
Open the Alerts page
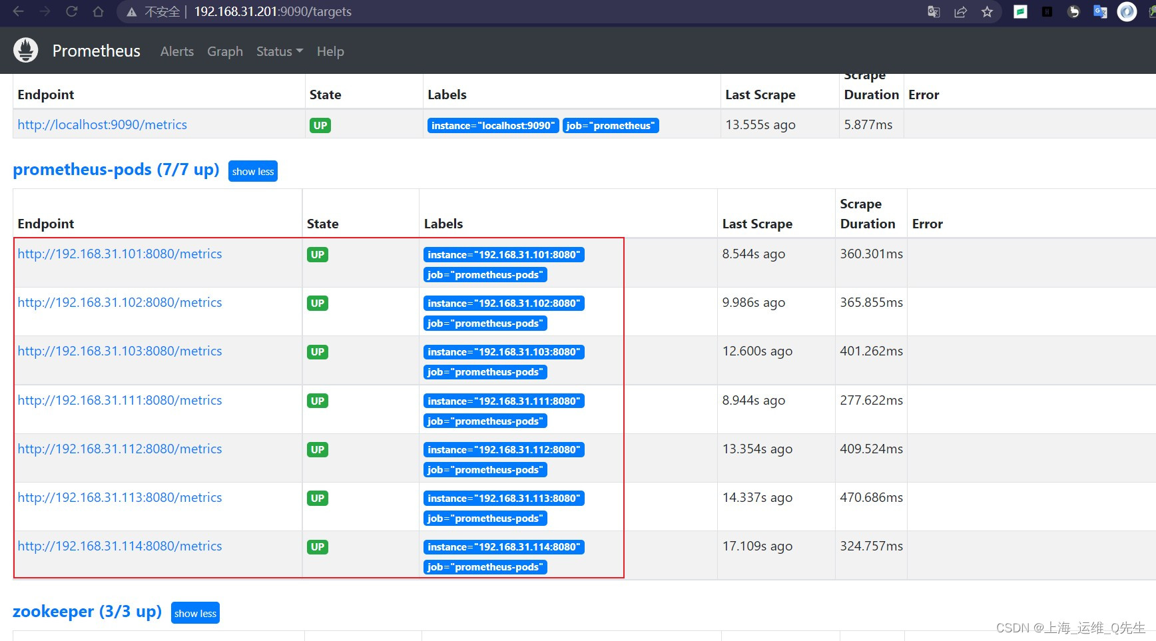[x=177, y=51]
